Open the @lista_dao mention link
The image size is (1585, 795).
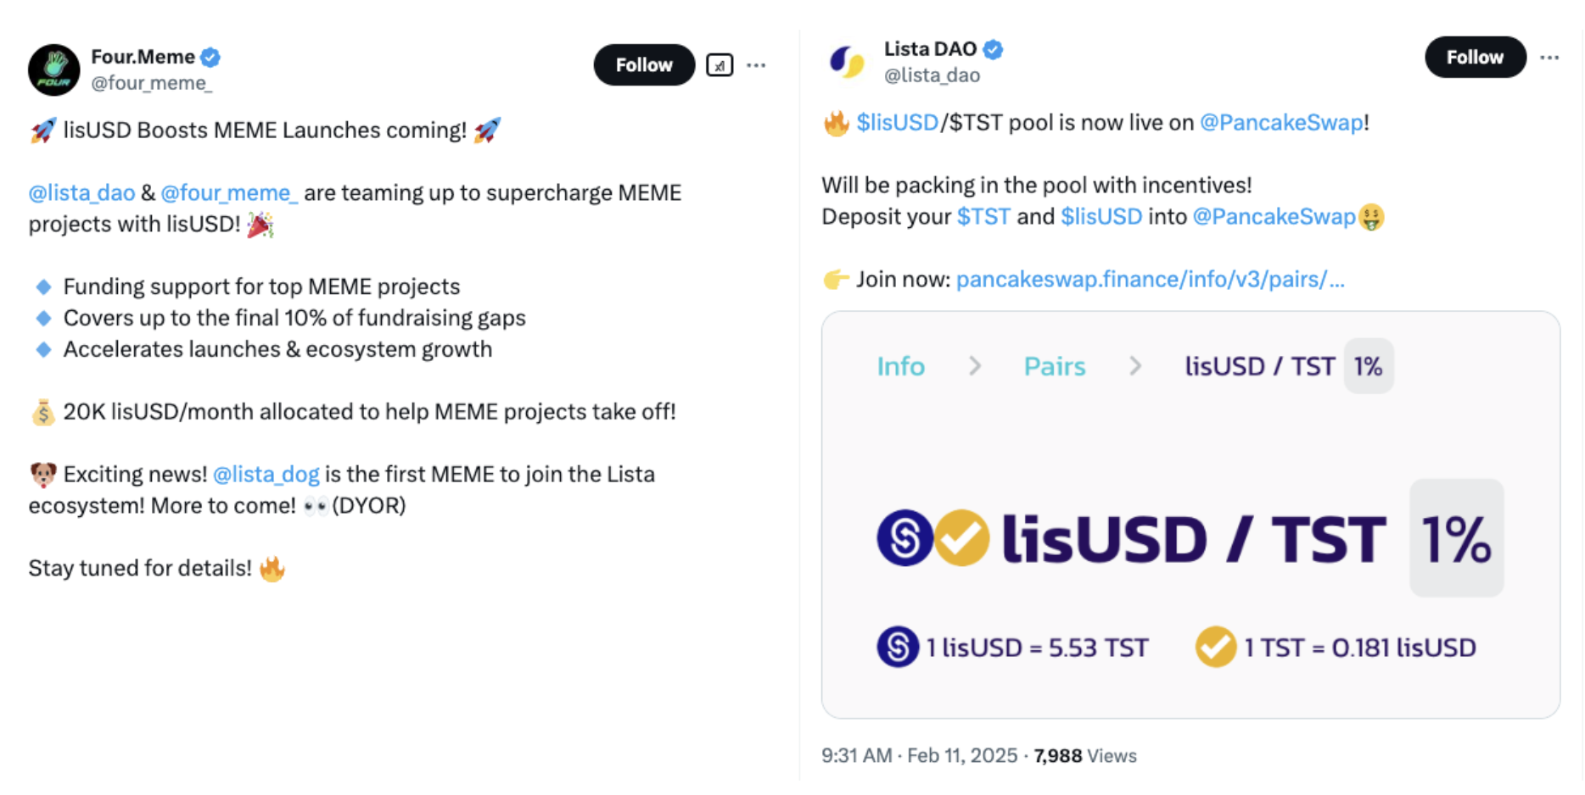(81, 193)
